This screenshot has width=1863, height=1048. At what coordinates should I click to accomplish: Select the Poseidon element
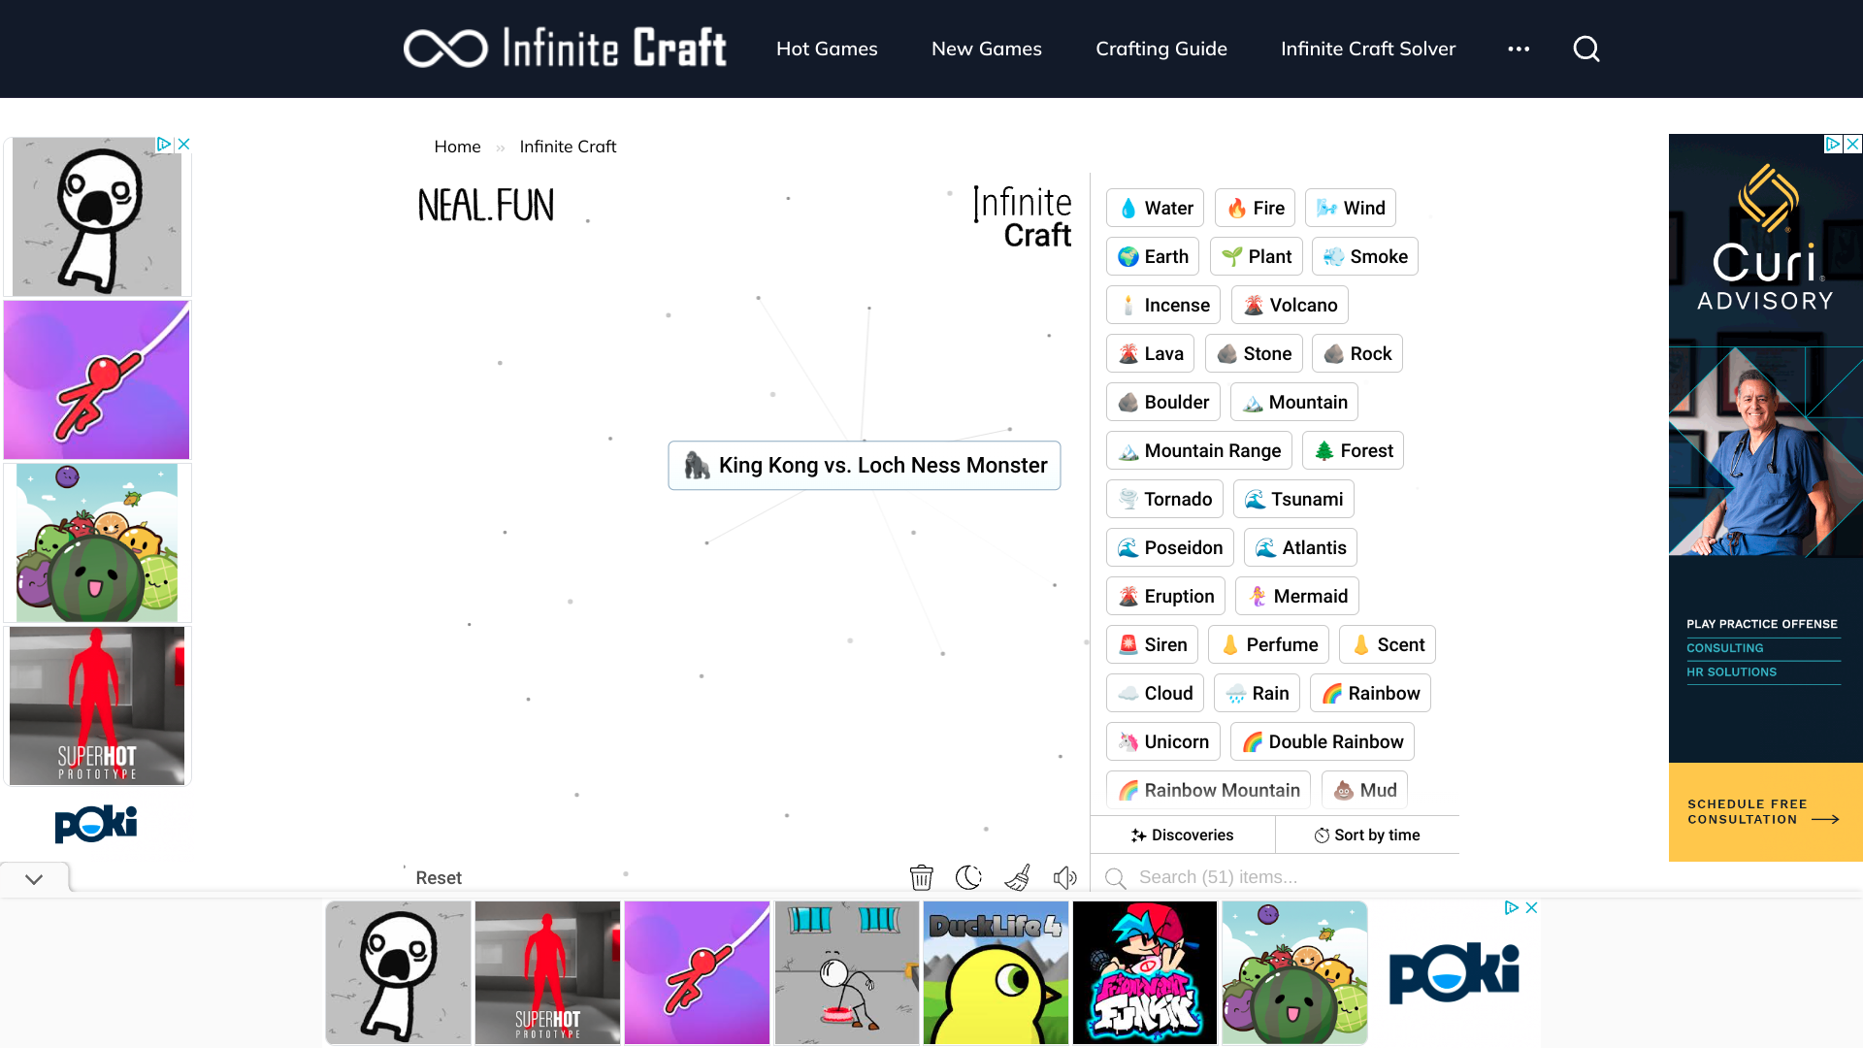tap(1170, 547)
